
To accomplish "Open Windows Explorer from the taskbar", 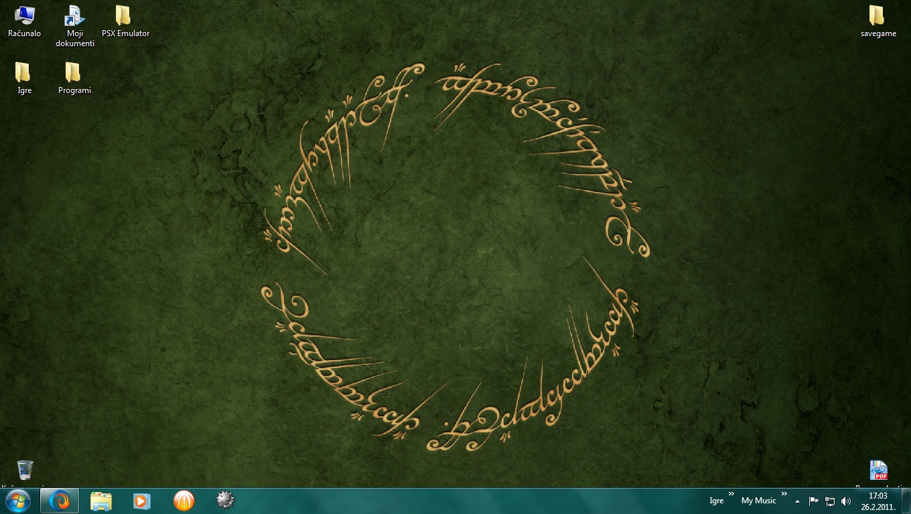I will click(101, 501).
